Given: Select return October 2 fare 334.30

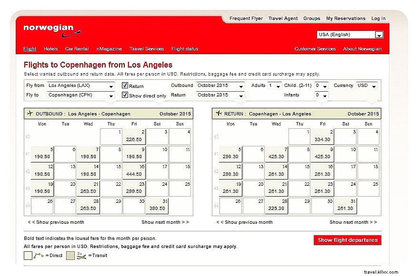Looking at the screenshot, I should (x=322, y=137).
